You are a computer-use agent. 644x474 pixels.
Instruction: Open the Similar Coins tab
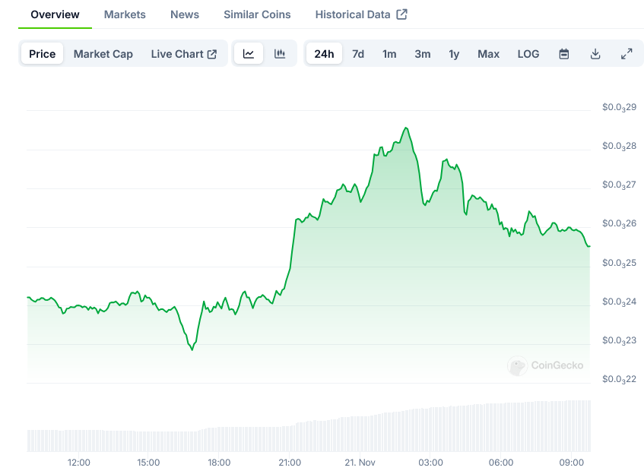(x=257, y=14)
